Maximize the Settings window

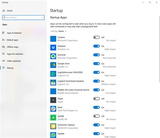(150, 2)
